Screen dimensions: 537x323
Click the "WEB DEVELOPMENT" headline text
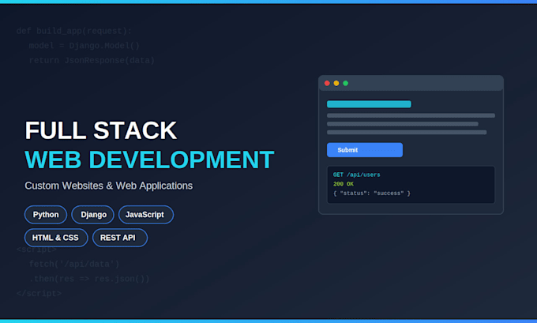click(x=149, y=160)
